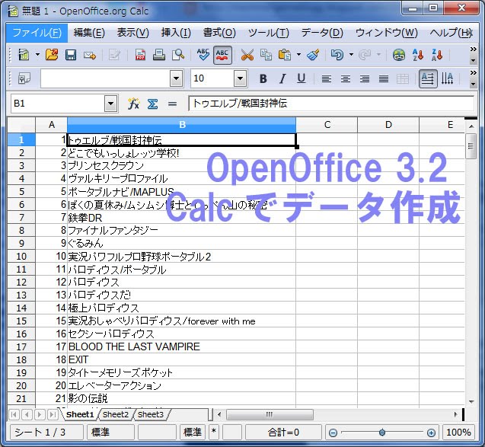Open the 表示(V) menu
This screenshot has height=447, width=485.
point(132,32)
